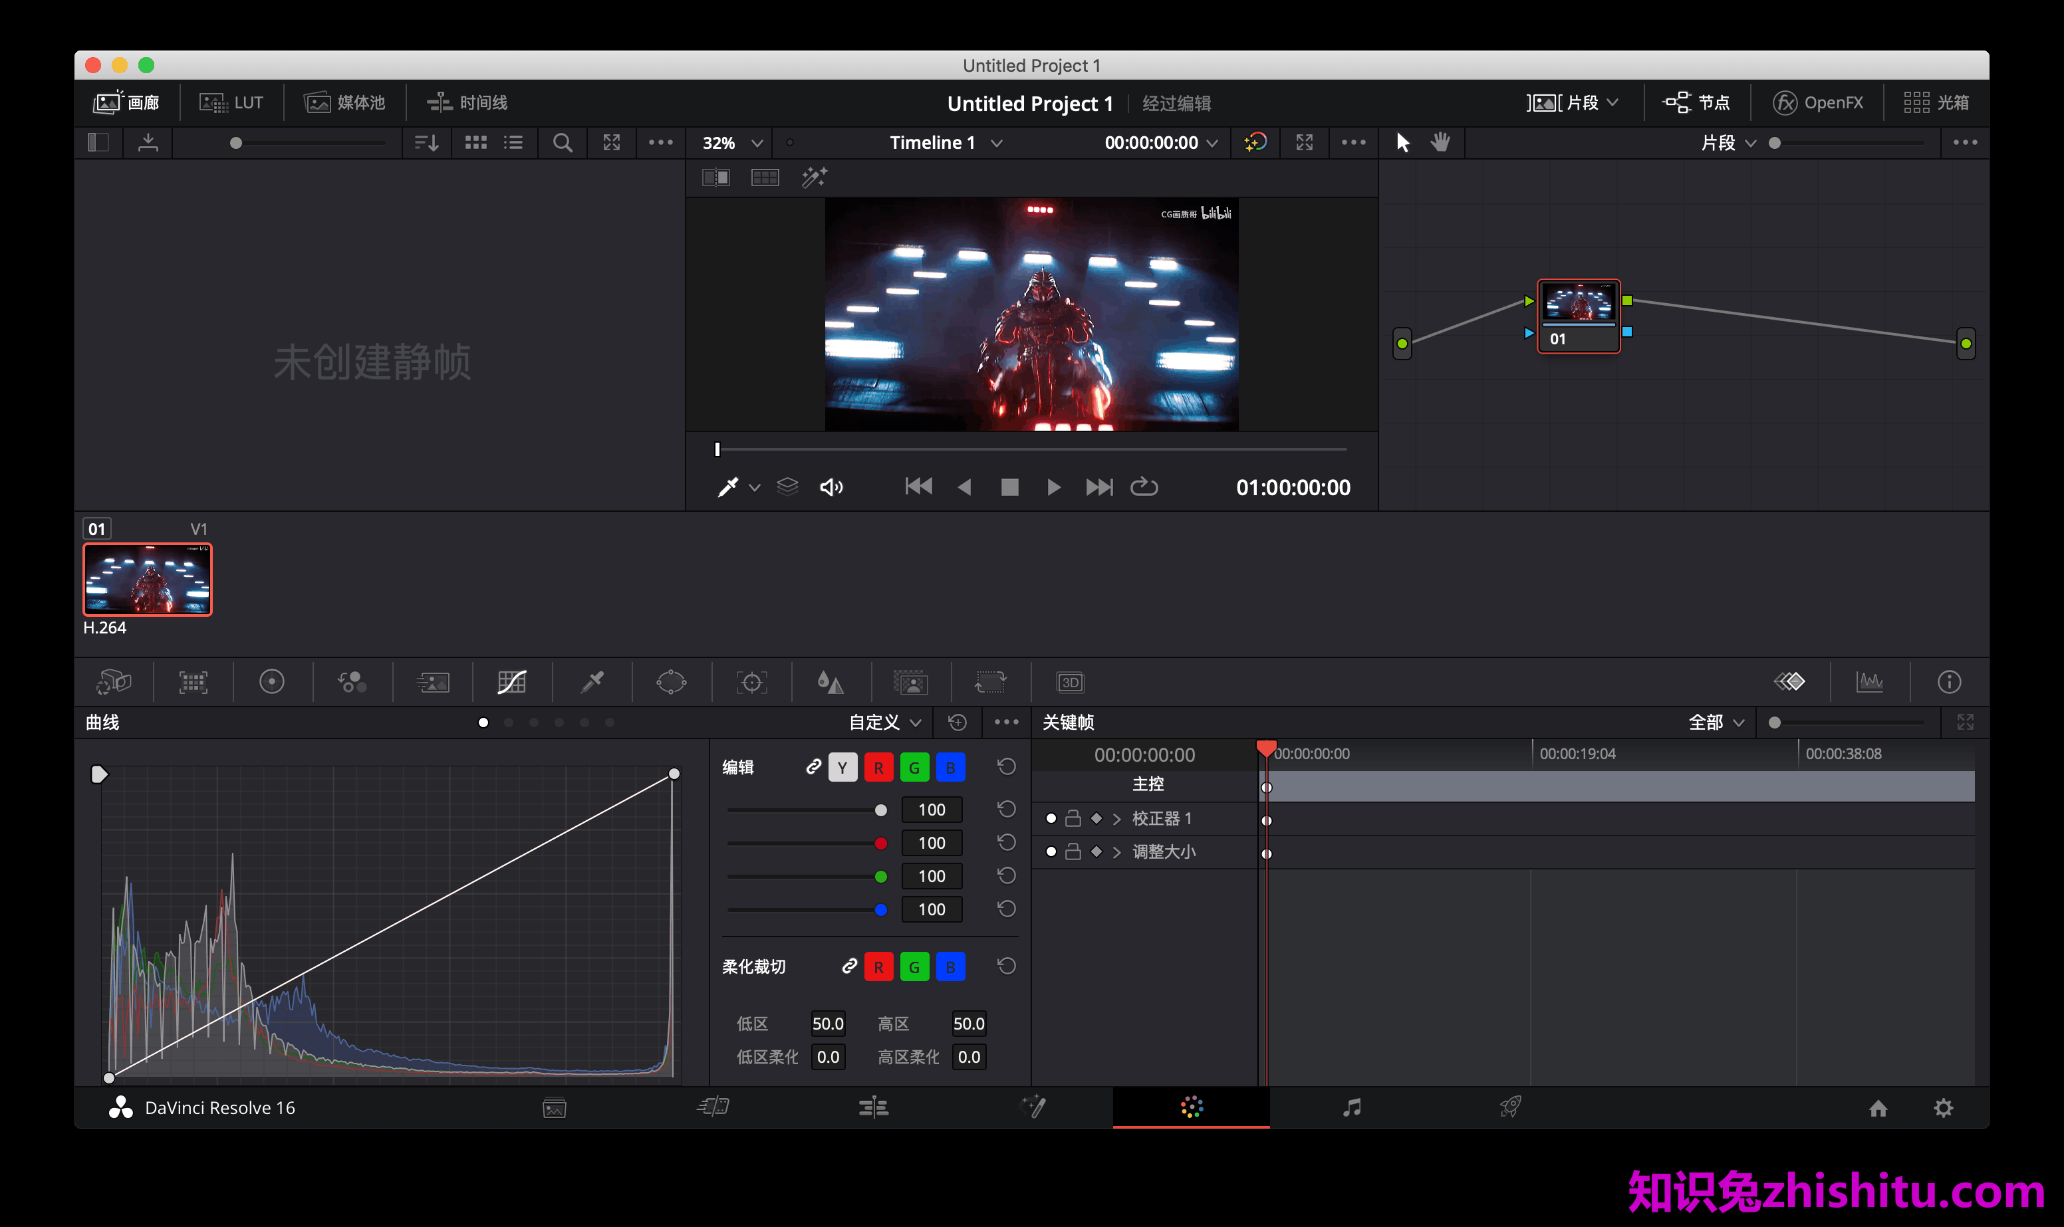
Task: Show the Keyframes panel icon
Action: coord(1789,681)
